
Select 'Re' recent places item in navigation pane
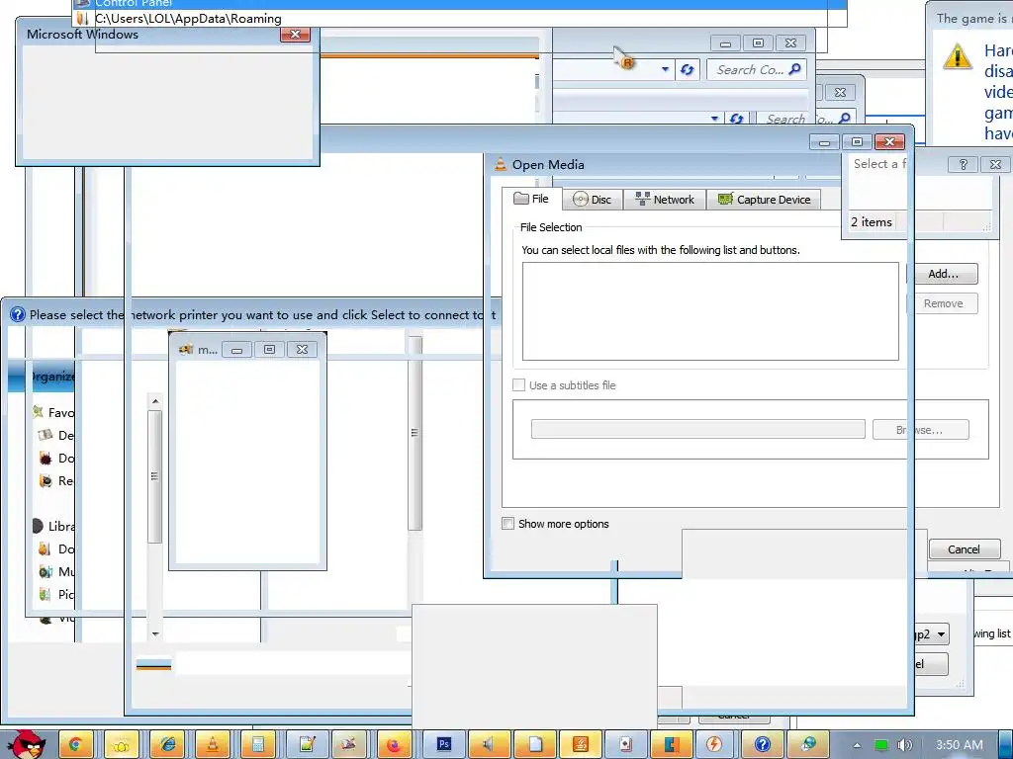point(56,480)
